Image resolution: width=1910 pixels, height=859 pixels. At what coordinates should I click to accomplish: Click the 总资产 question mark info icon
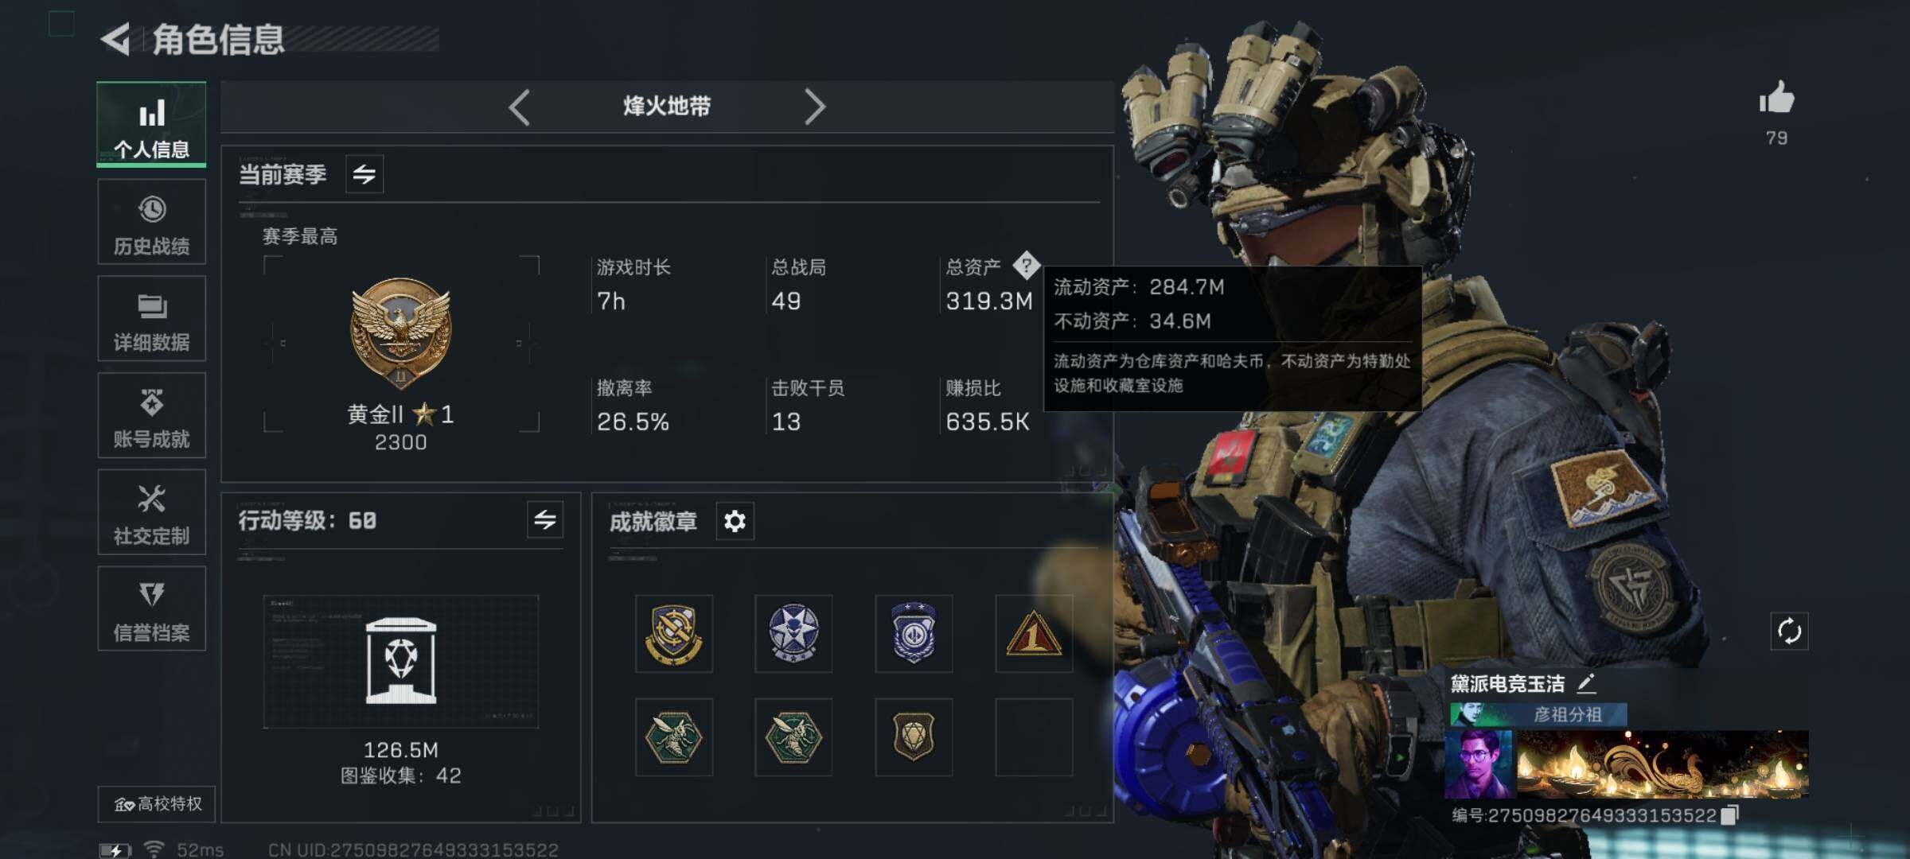pos(1027,265)
